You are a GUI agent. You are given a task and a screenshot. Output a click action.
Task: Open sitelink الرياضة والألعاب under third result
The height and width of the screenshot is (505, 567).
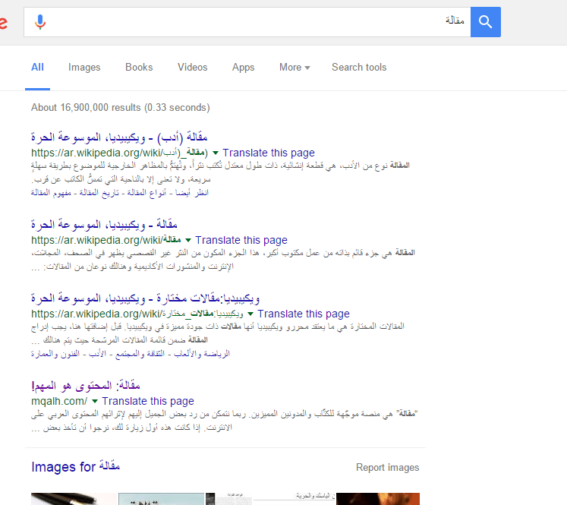(x=201, y=354)
